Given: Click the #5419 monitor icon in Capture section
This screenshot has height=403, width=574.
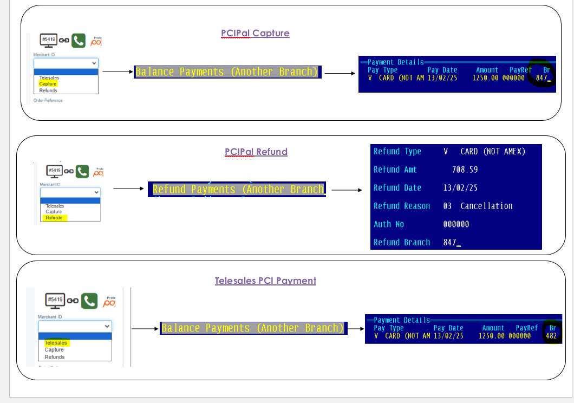Looking at the screenshot, I should coord(48,40).
